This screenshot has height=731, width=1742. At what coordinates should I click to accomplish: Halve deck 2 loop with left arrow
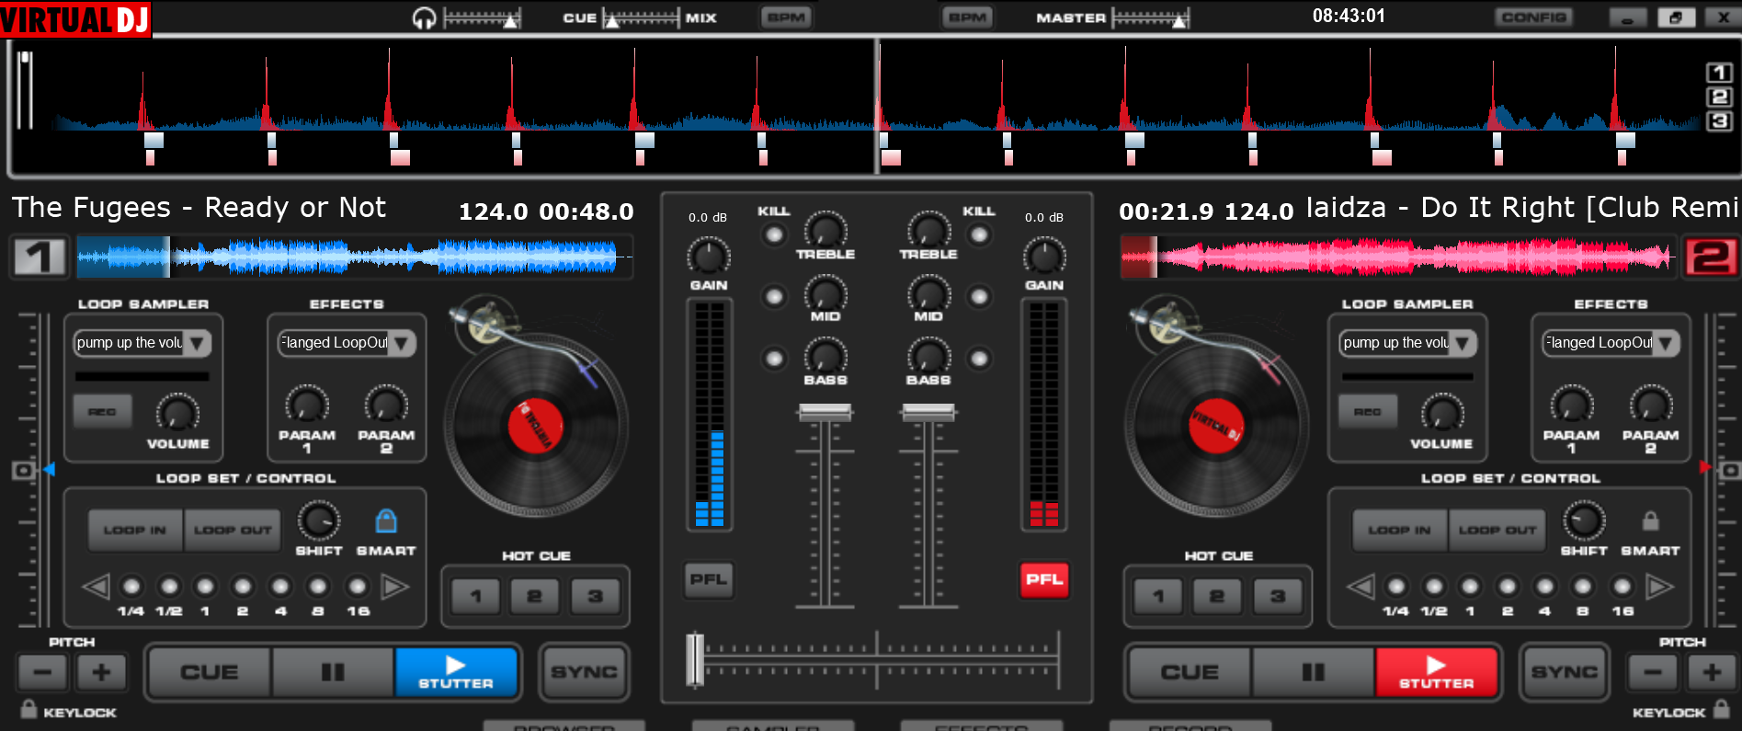(1361, 586)
